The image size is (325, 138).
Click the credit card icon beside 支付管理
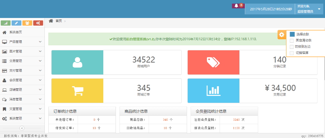[4, 70]
